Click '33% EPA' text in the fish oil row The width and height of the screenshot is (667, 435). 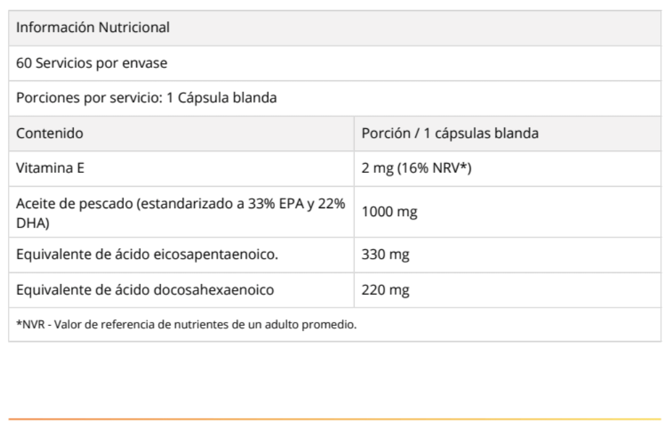[x=286, y=204]
